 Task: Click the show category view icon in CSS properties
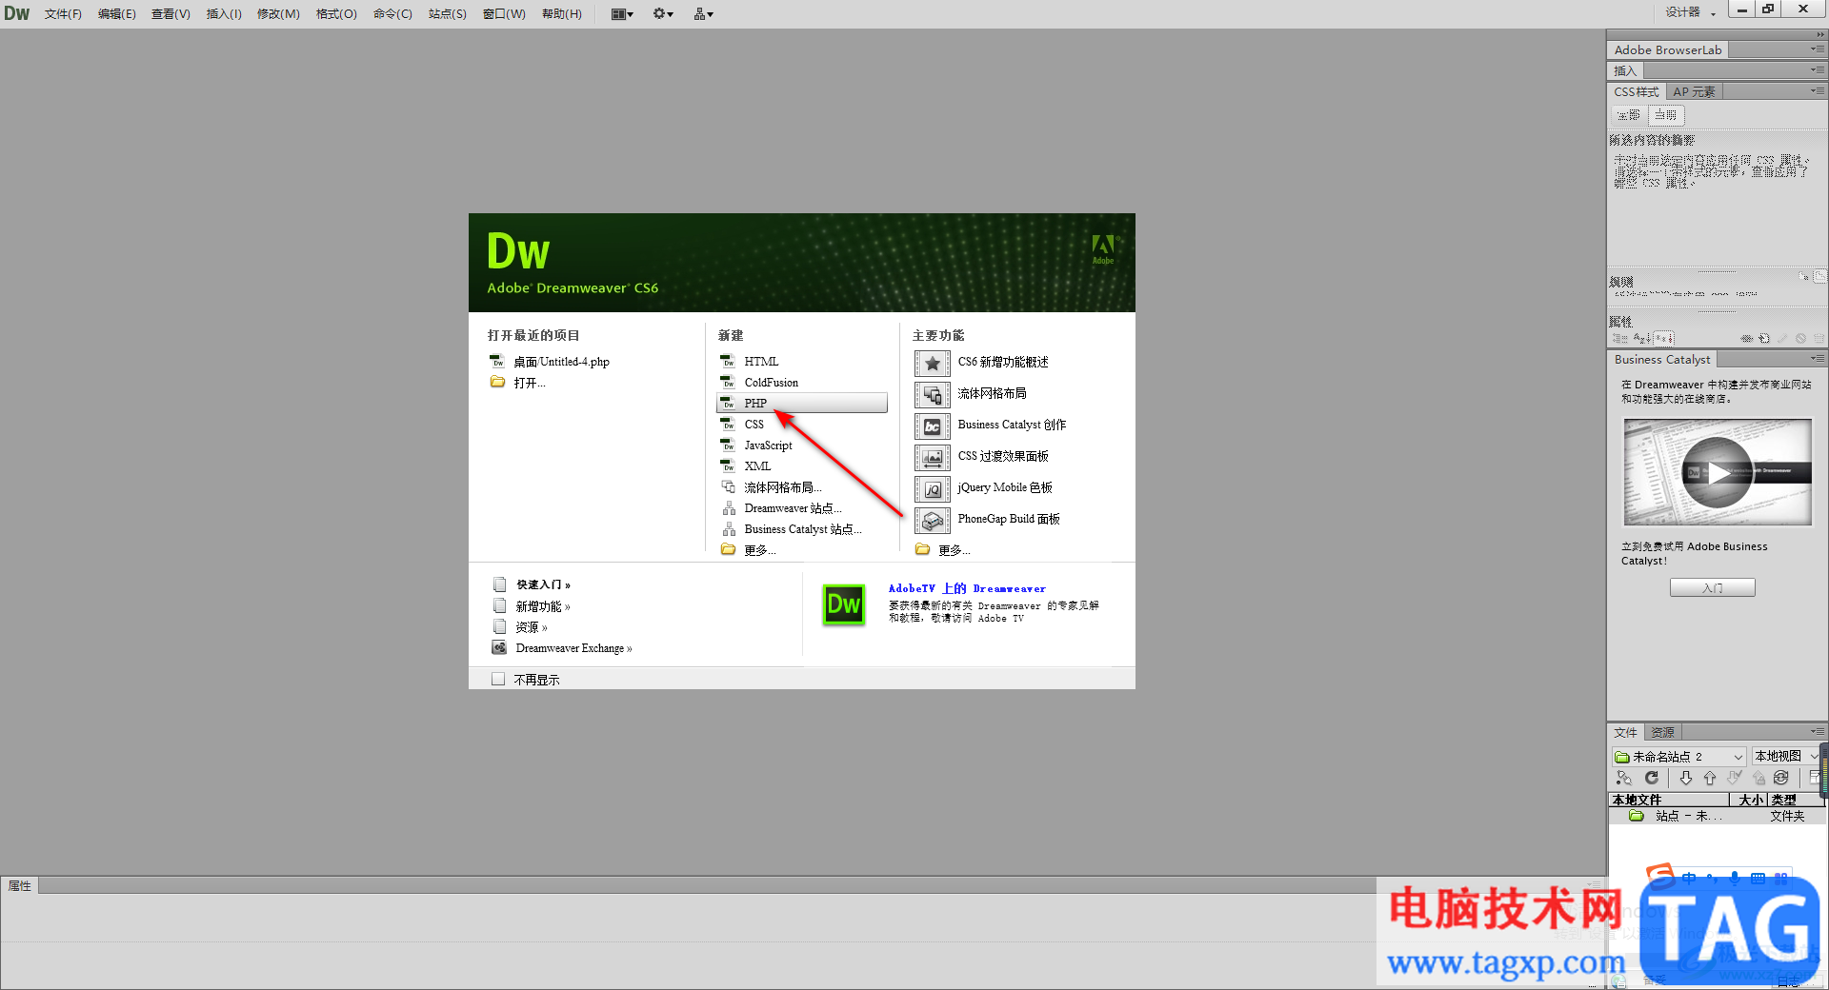1620,338
